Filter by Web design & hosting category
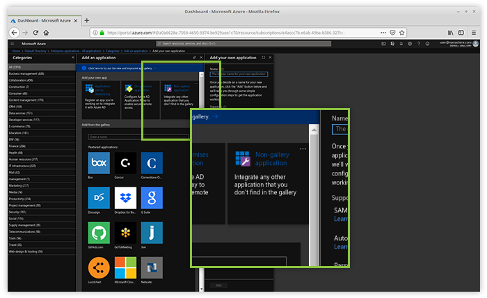This screenshot has height=298, width=487. pos(42,251)
